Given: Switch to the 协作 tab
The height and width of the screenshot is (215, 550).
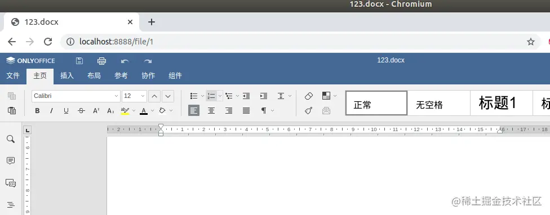Looking at the screenshot, I should click(x=148, y=75).
